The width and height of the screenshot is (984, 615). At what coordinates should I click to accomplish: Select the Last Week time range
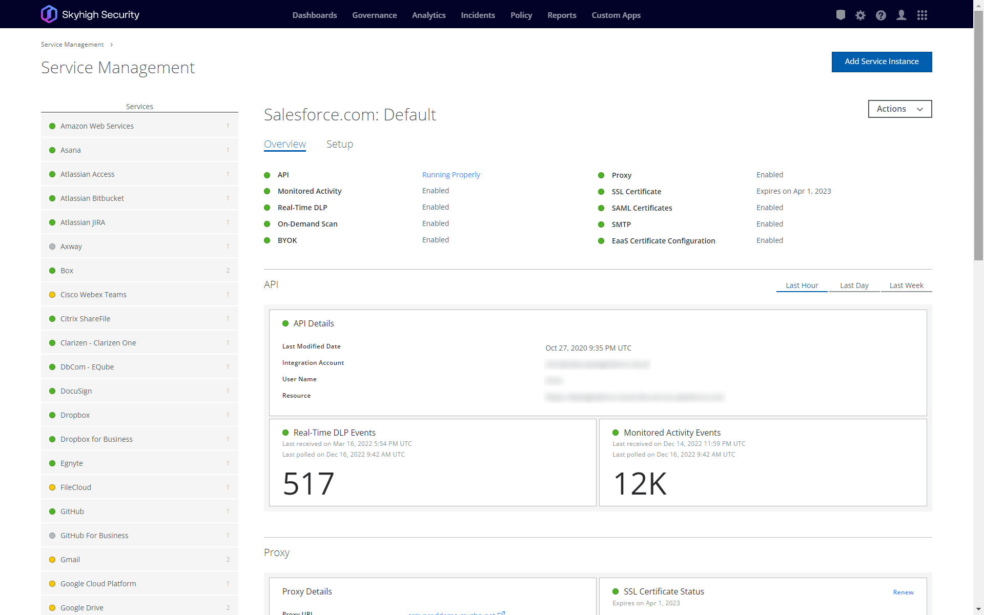pyautogui.click(x=906, y=285)
